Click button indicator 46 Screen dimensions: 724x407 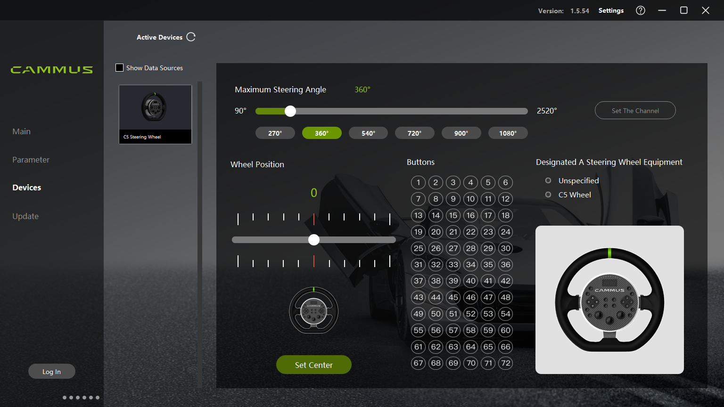click(x=470, y=297)
